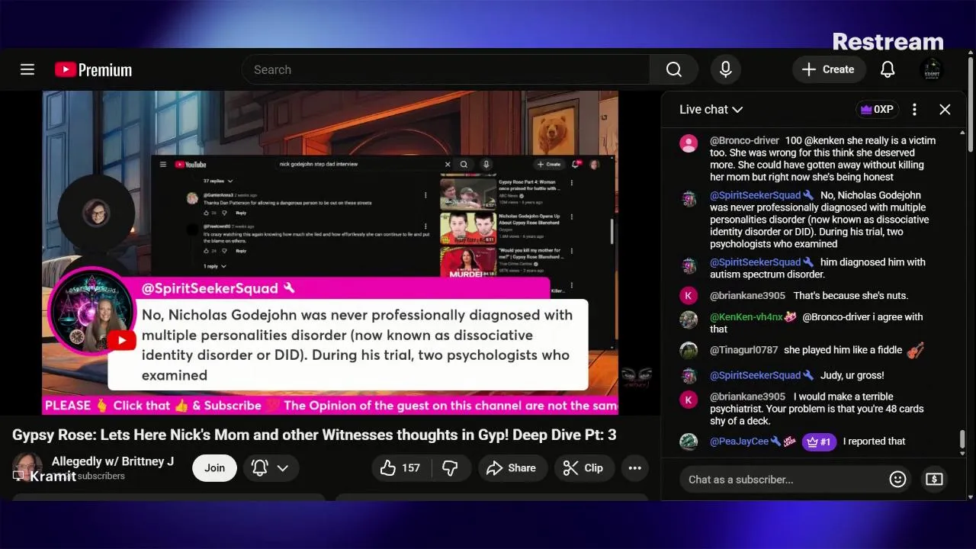
Task: Close the live chat panel
Action: coord(945,109)
